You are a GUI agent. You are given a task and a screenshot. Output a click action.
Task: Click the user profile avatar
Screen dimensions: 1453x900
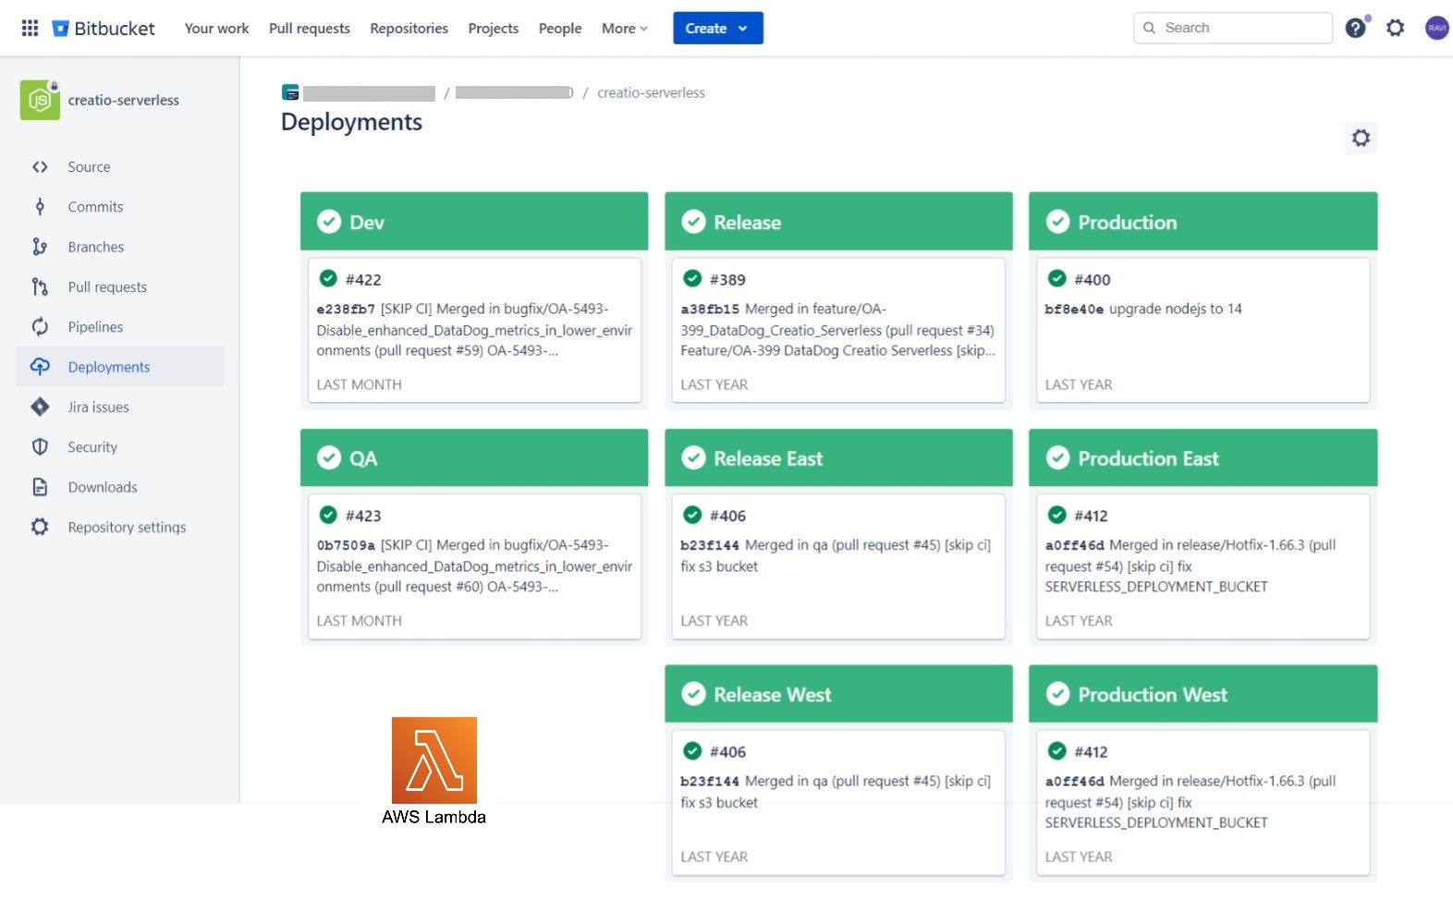coord(1436,28)
